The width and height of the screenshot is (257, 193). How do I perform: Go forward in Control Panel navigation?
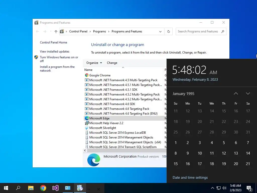45,31
